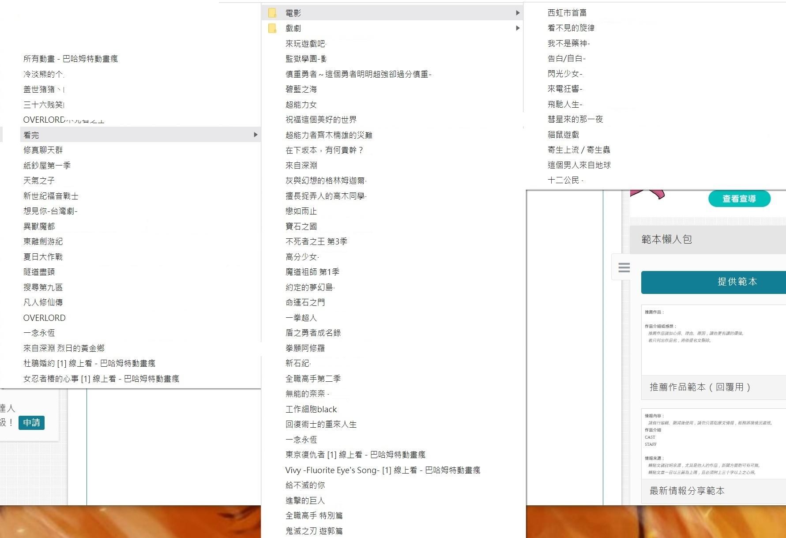Screen dimensions: 786x538
Task: Open bookmark 所有動畫 - 巴哈姆特動畫瘋
Action: tap(71, 59)
